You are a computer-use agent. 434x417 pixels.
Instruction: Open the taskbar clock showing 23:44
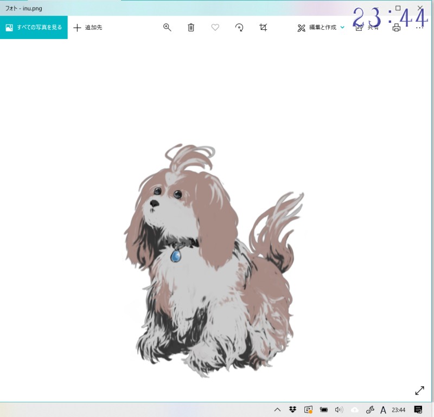[x=398, y=410]
